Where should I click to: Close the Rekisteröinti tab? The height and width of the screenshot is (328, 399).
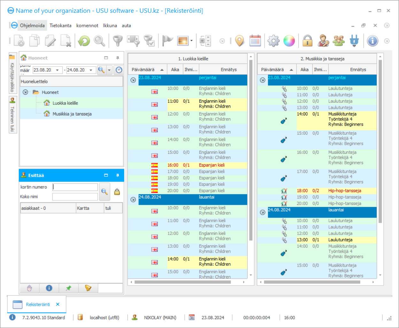coord(58,304)
